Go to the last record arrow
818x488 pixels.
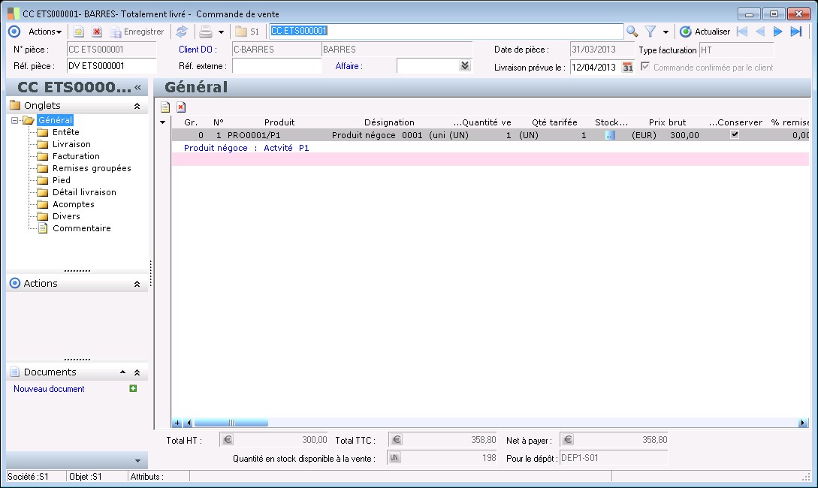795,32
